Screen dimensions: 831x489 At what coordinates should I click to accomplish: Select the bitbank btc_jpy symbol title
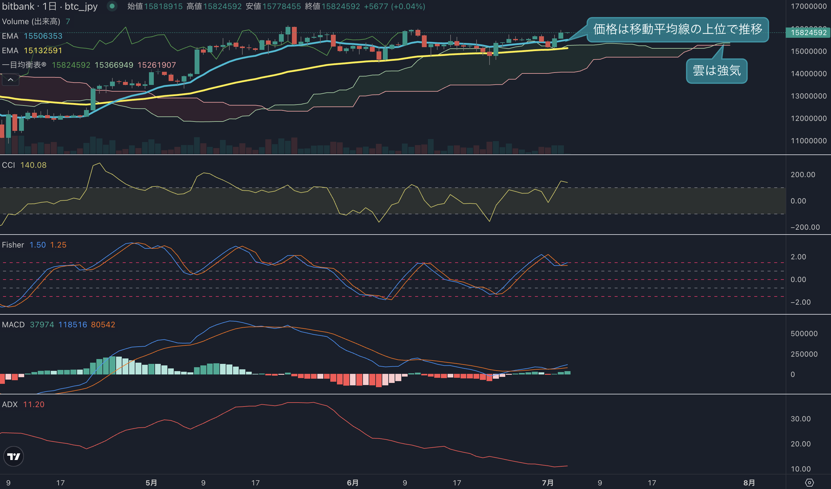[50, 6]
